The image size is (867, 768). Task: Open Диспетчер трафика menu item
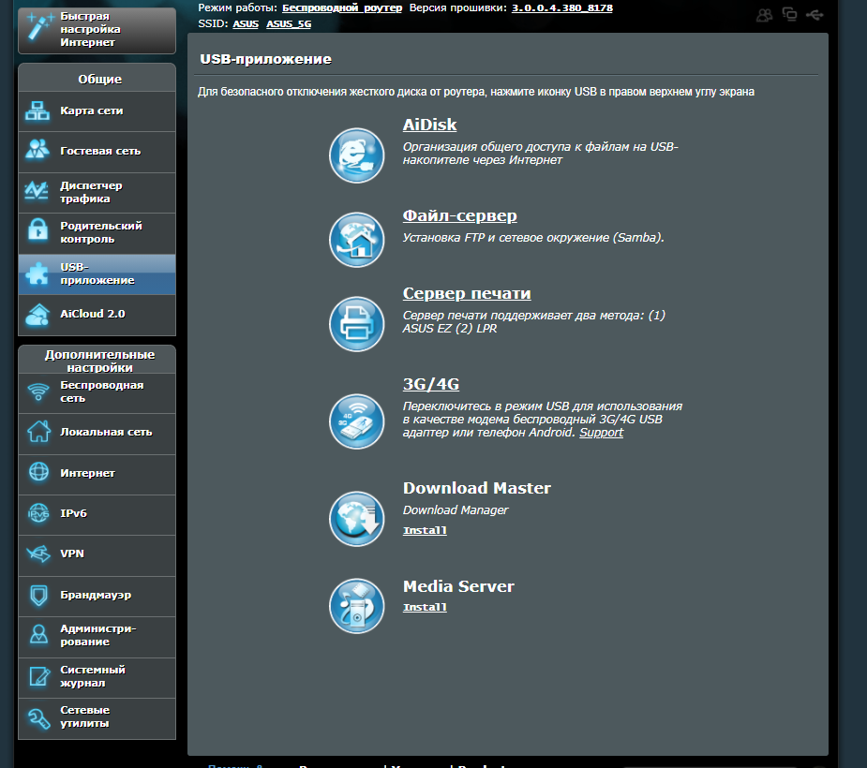pos(97,192)
